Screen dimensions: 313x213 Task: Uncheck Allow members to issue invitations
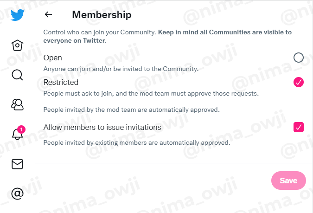pos(299,127)
